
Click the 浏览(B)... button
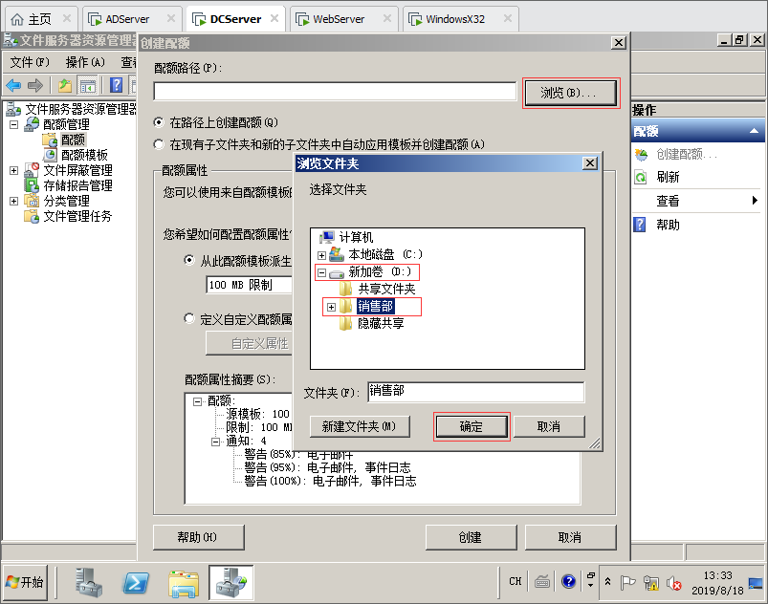[x=571, y=93]
